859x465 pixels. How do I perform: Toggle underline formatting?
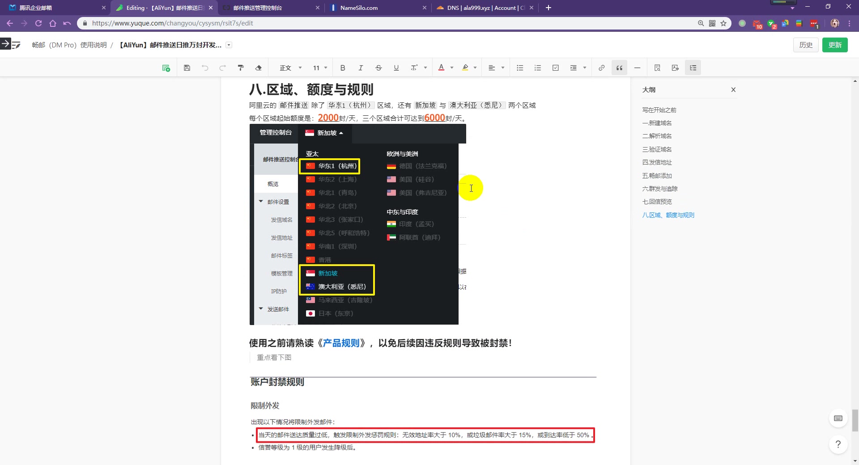point(396,68)
